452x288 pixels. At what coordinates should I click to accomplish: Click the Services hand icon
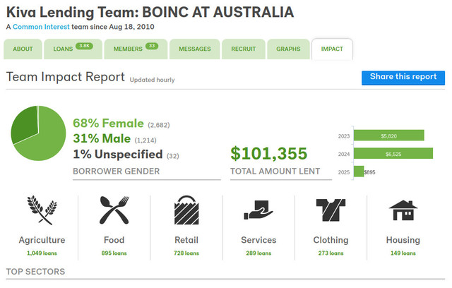click(x=258, y=210)
